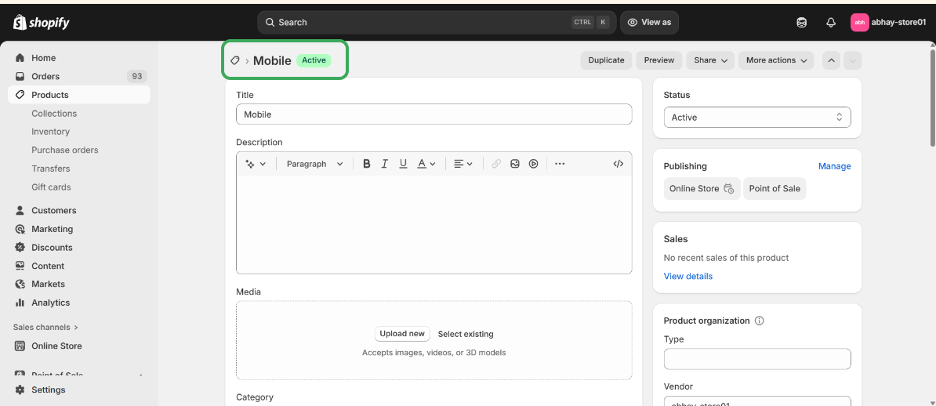Click the Shopify logo in the header
This screenshot has width=936, height=406.
42,23
